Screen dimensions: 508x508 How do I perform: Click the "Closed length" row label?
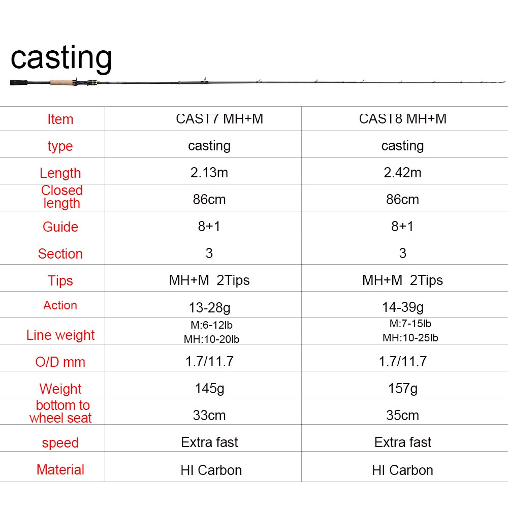point(61,197)
